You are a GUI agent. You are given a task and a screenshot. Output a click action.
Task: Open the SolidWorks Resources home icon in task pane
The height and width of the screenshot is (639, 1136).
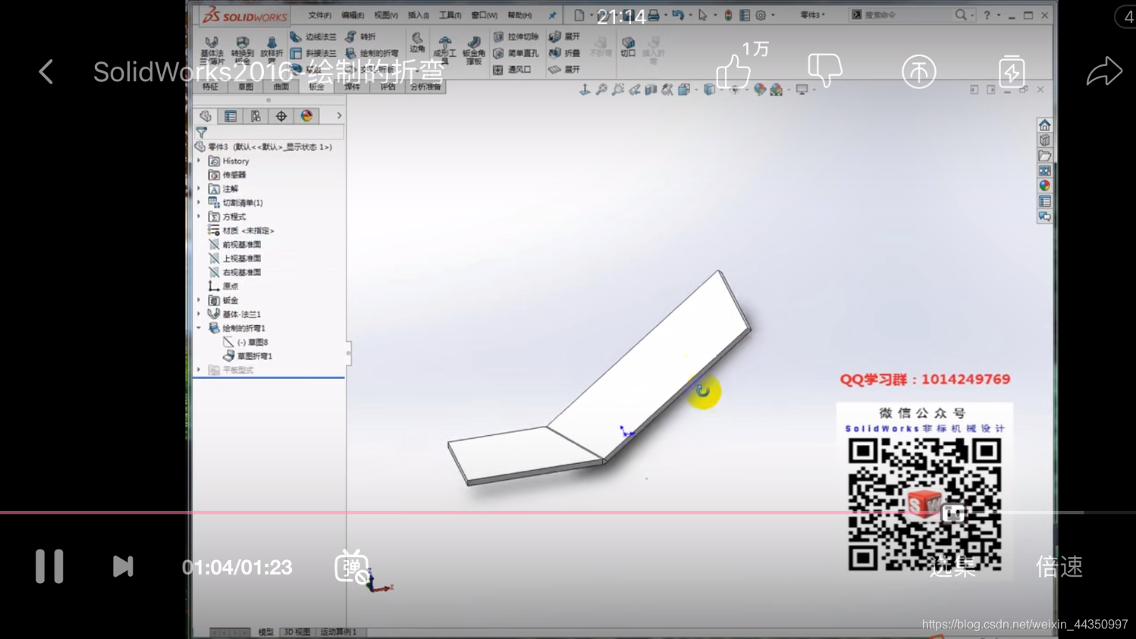[1044, 125]
